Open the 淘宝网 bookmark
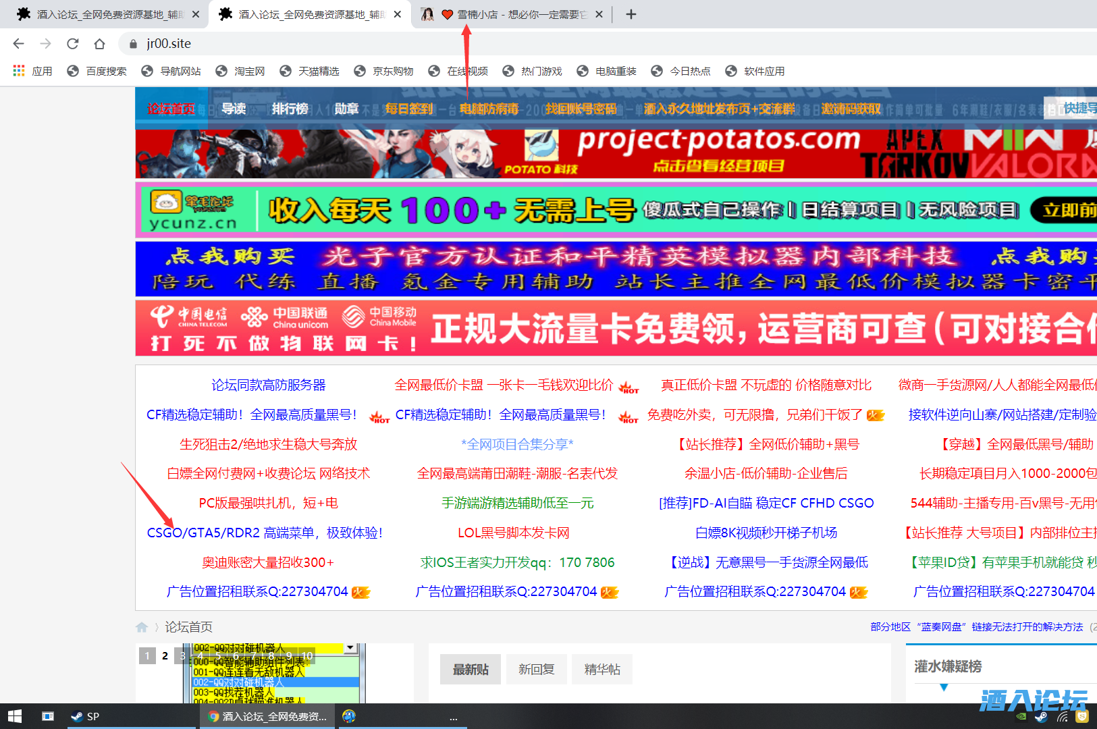This screenshot has width=1097, height=729. (x=240, y=71)
